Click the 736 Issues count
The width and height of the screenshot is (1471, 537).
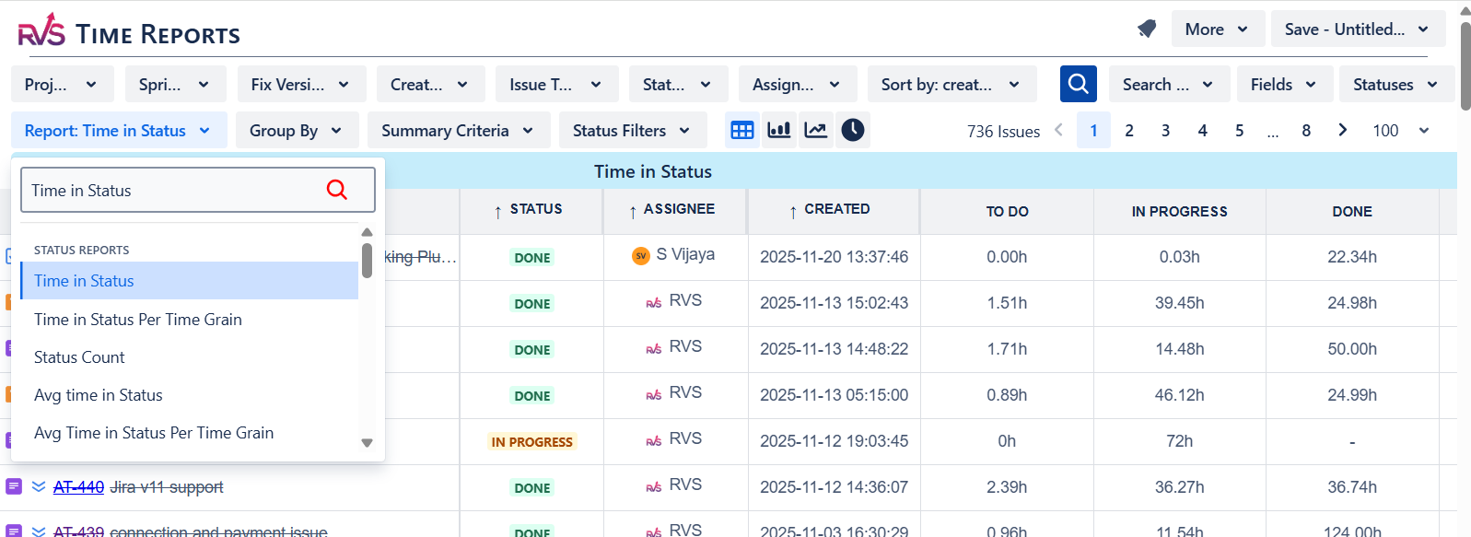tap(1003, 131)
